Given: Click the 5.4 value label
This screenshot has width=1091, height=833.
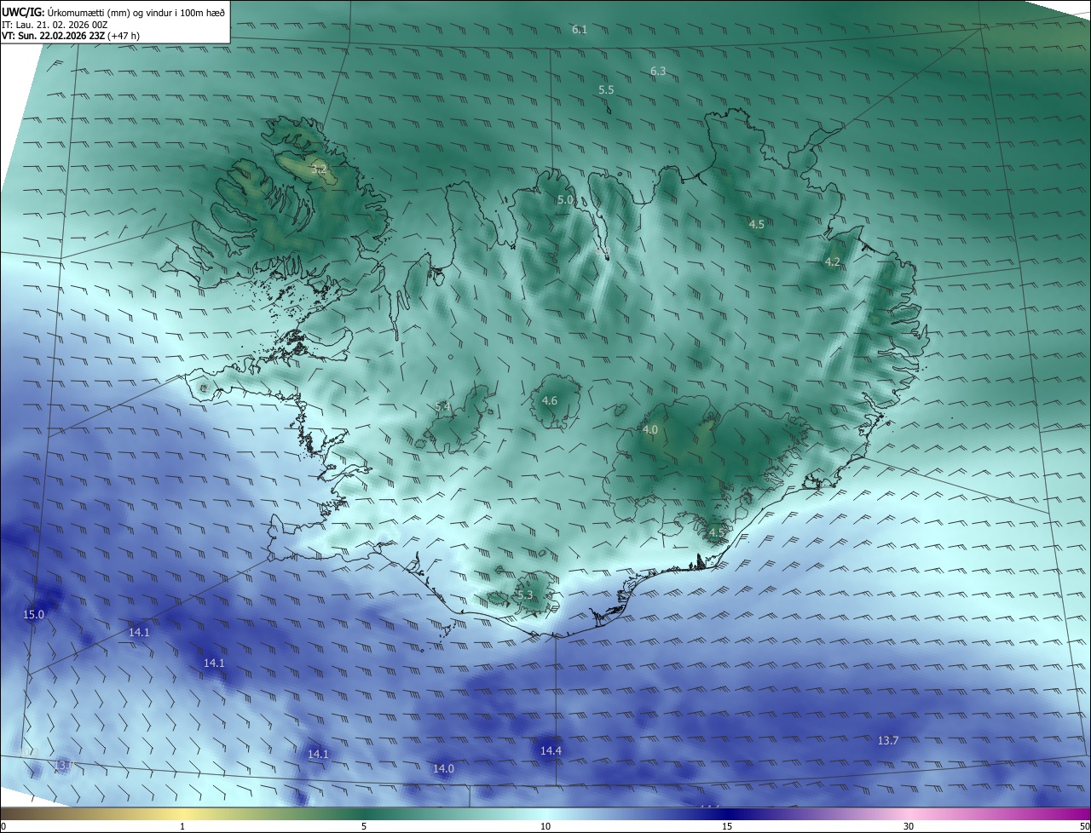Looking at the screenshot, I should click(x=442, y=407).
